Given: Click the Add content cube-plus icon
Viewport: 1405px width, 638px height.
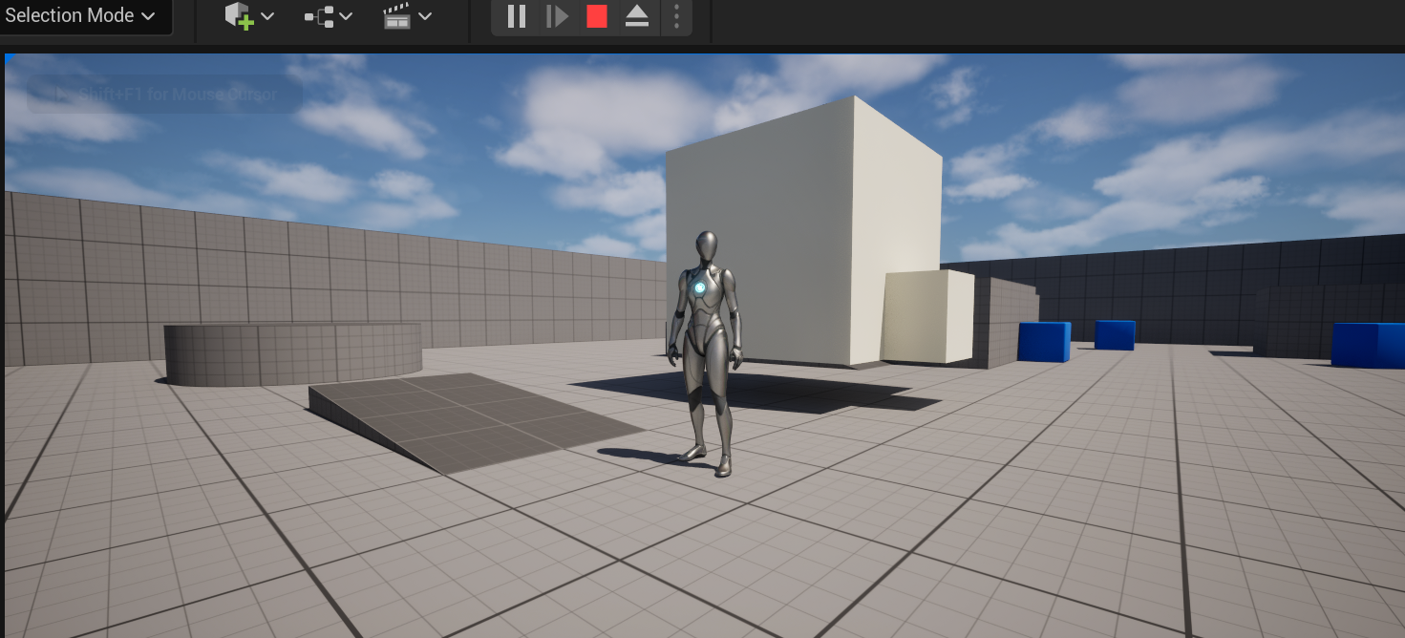Looking at the screenshot, I should click(239, 16).
